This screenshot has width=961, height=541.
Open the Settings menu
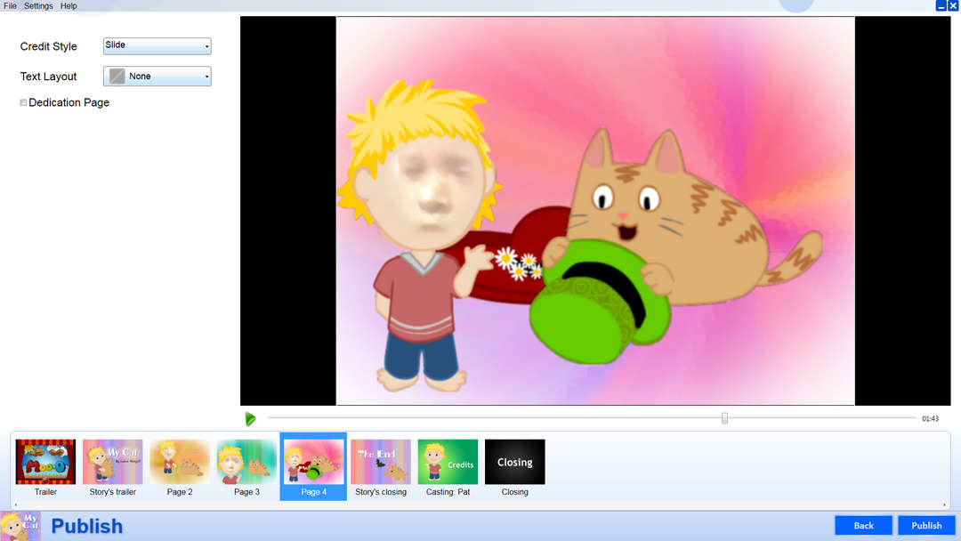coord(38,6)
